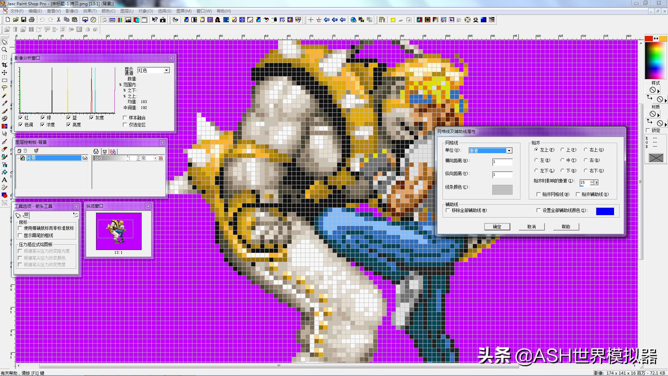Select the 中 alignment radio button
This screenshot has height=376, width=668.
click(563, 160)
